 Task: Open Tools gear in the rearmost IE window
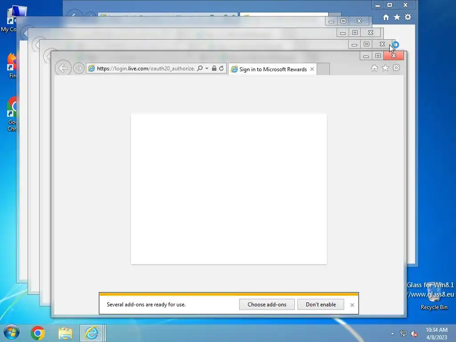point(408,17)
